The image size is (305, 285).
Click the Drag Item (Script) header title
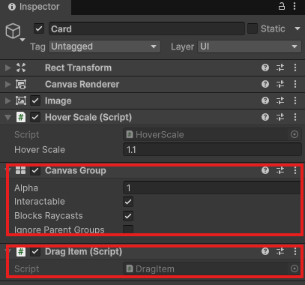coord(83,251)
